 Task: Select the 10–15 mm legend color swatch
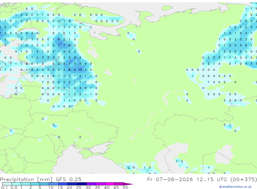[x=54, y=184]
